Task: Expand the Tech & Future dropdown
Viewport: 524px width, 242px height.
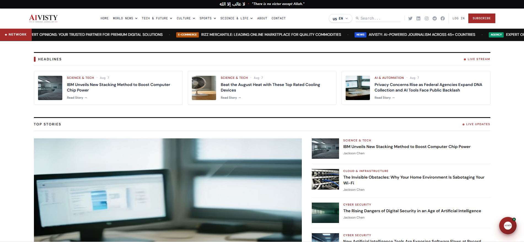Action: 157,18
